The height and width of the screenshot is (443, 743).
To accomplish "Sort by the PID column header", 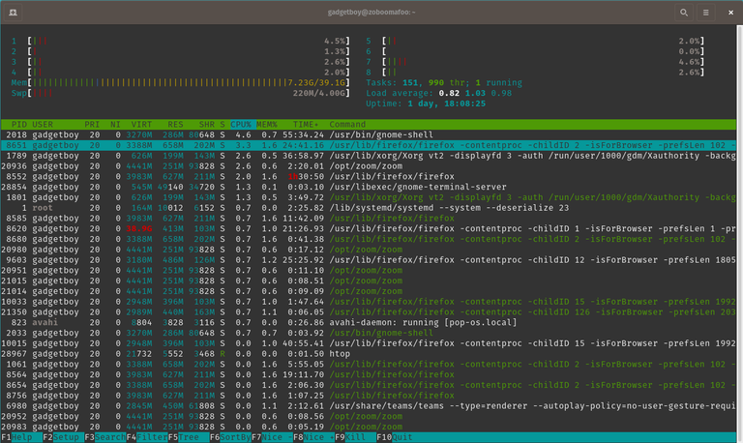I will (19, 125).
